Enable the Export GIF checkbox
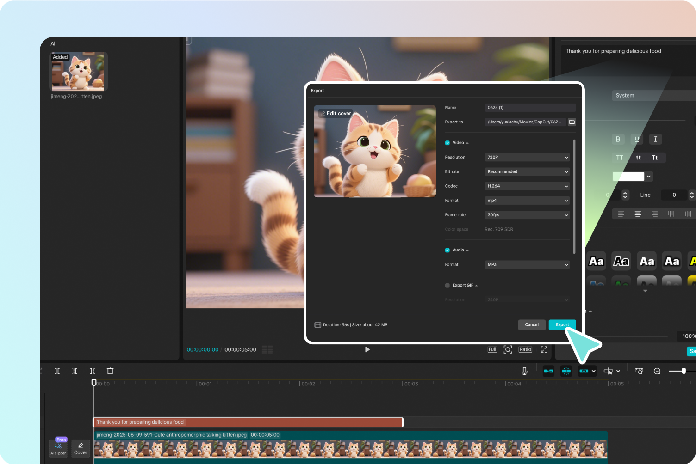 click(x=447, y=286)
